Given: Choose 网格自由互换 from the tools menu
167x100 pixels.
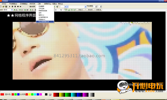Looking at the screenshot, I should [x=45, y=11].
